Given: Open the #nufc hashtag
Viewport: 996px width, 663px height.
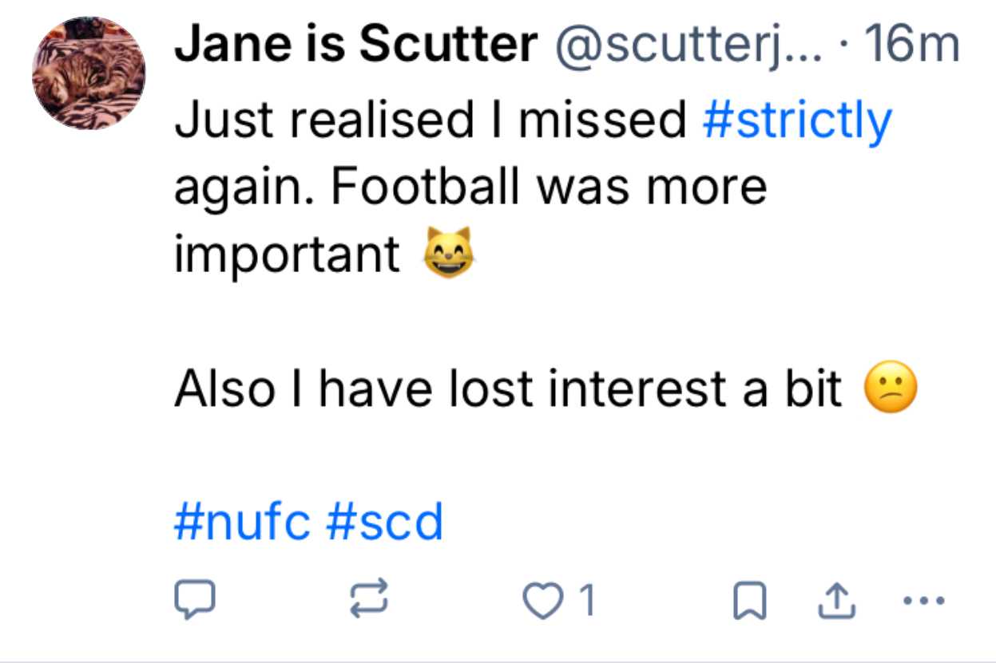Looking at the screenshot, I should [242, 523].
